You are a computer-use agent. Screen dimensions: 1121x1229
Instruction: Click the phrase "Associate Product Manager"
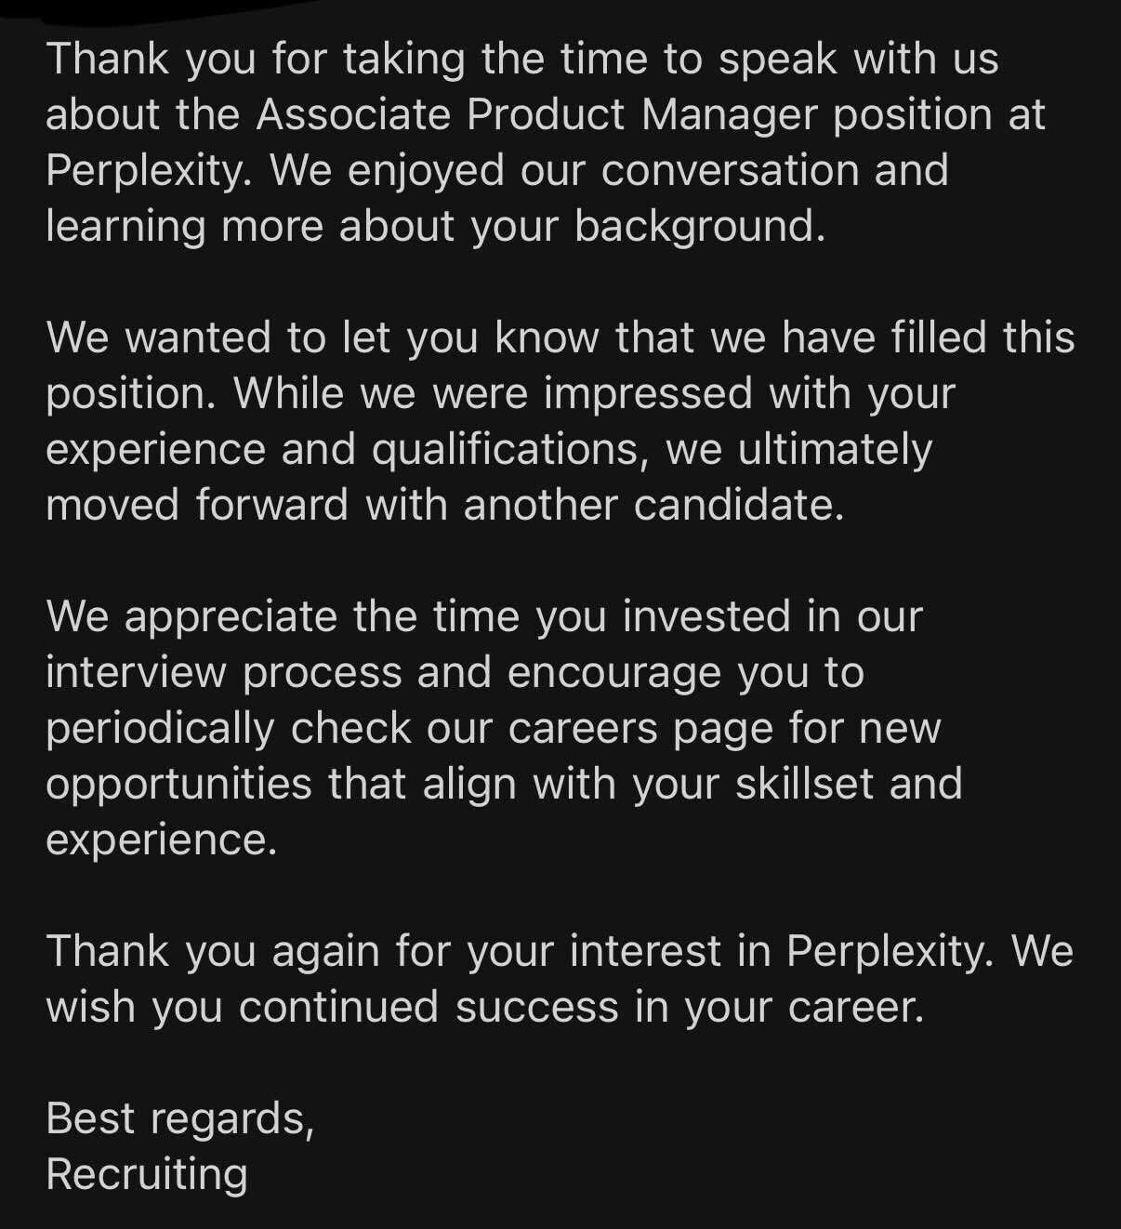coord(535,114)
